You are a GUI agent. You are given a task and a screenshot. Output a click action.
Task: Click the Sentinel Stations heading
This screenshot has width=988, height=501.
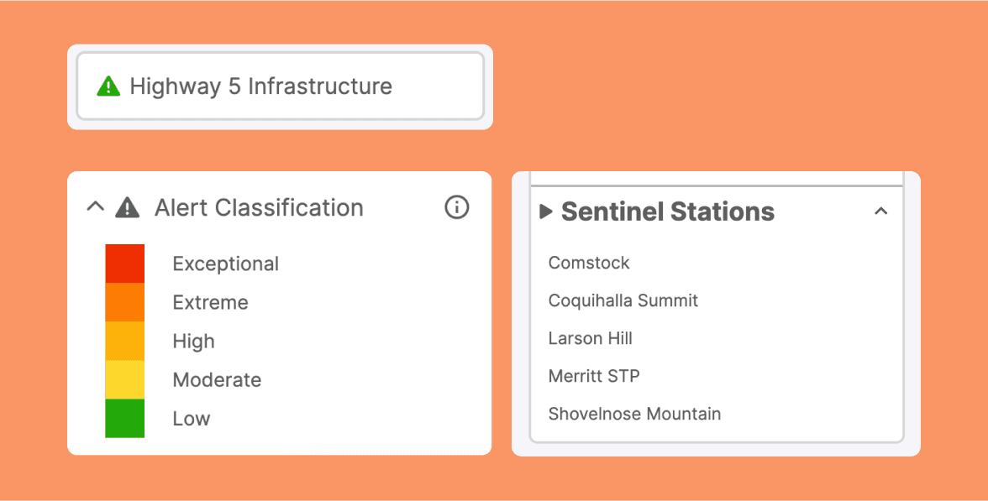tap(668, 211)
